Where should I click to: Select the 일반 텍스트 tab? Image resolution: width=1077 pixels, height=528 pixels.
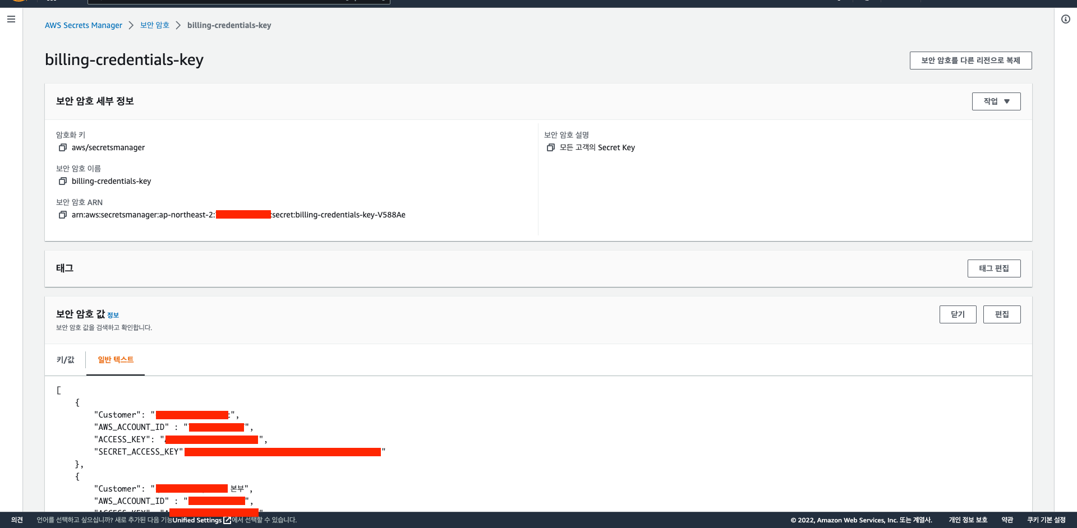point(116,360)
